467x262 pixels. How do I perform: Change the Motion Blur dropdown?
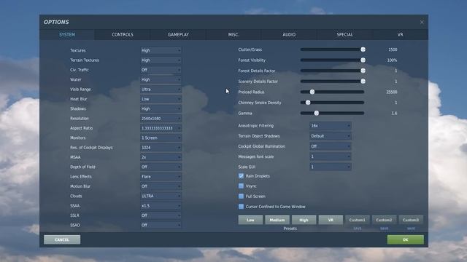pyautogui.click(x=161, y=186)
